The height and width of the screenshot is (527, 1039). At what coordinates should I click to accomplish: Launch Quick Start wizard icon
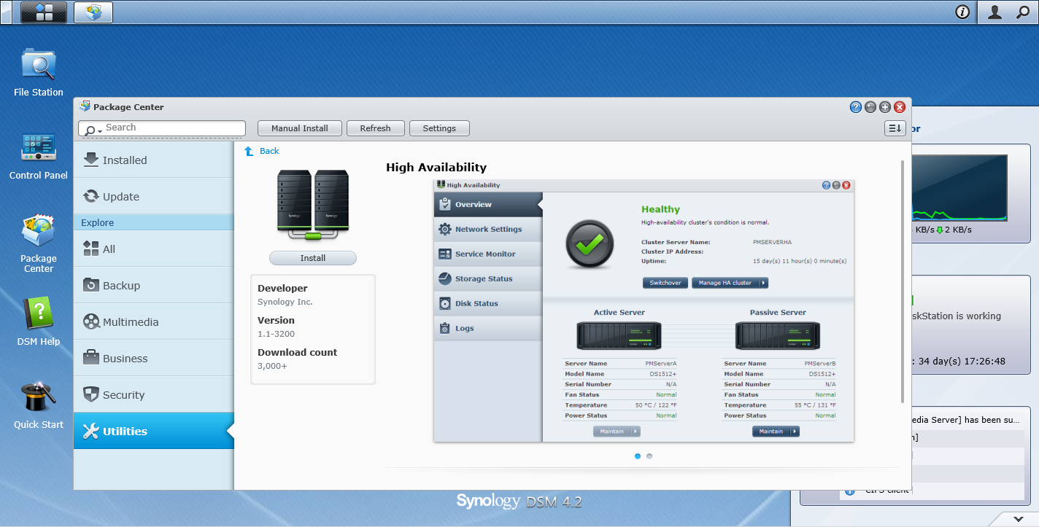click(39, 405)
